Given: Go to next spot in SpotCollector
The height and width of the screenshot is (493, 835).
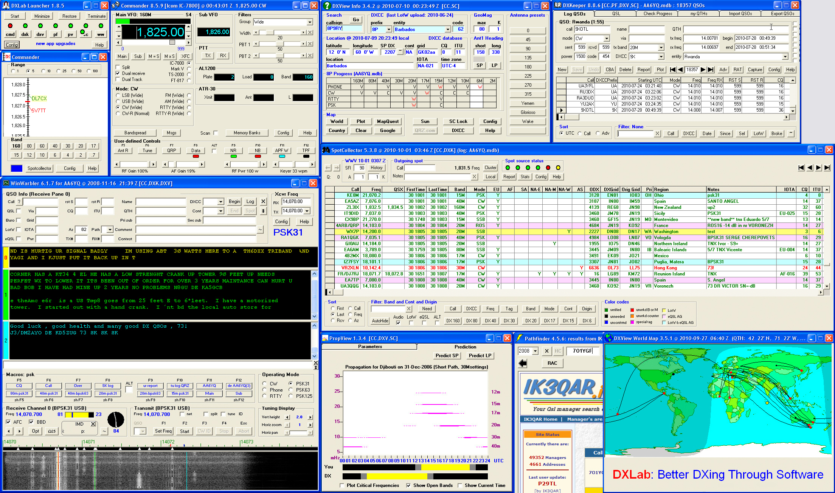Looking at the screenshot, I should pos(818,168).
